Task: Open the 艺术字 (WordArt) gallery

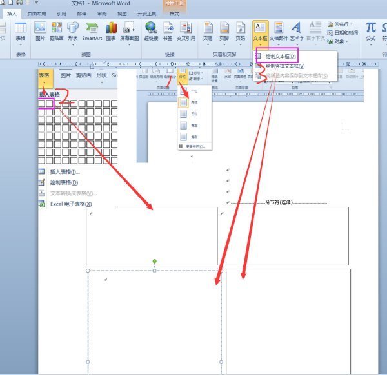Action: 296,31
